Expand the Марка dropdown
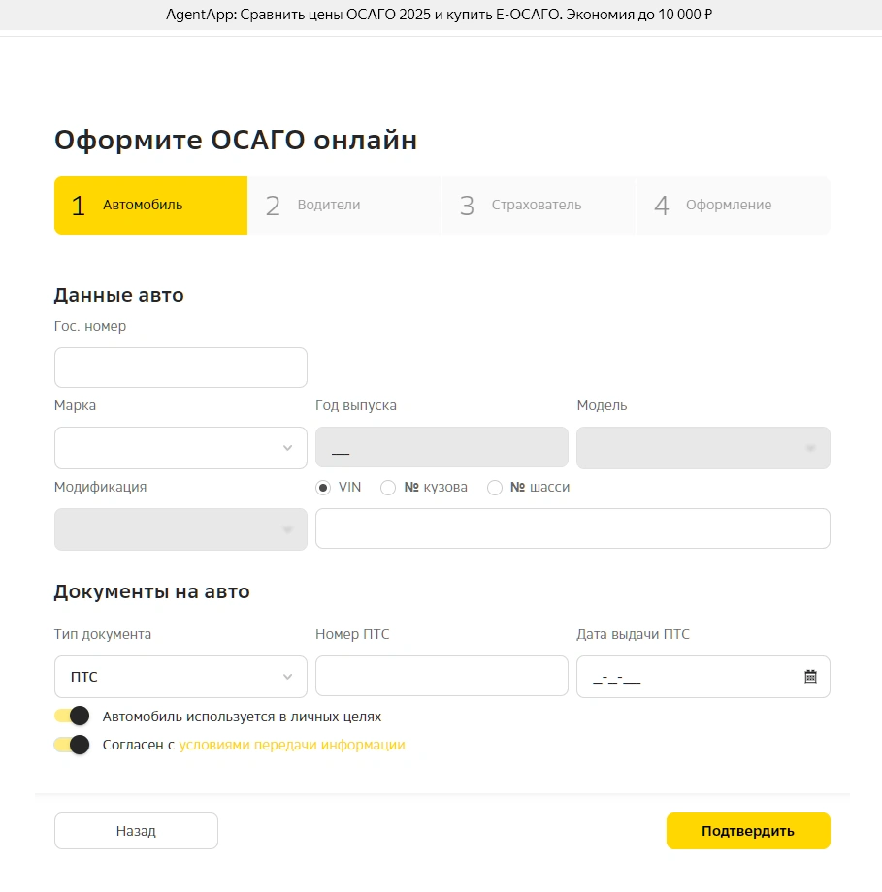The height and width of the screenshot is (892, 882). 180,448
